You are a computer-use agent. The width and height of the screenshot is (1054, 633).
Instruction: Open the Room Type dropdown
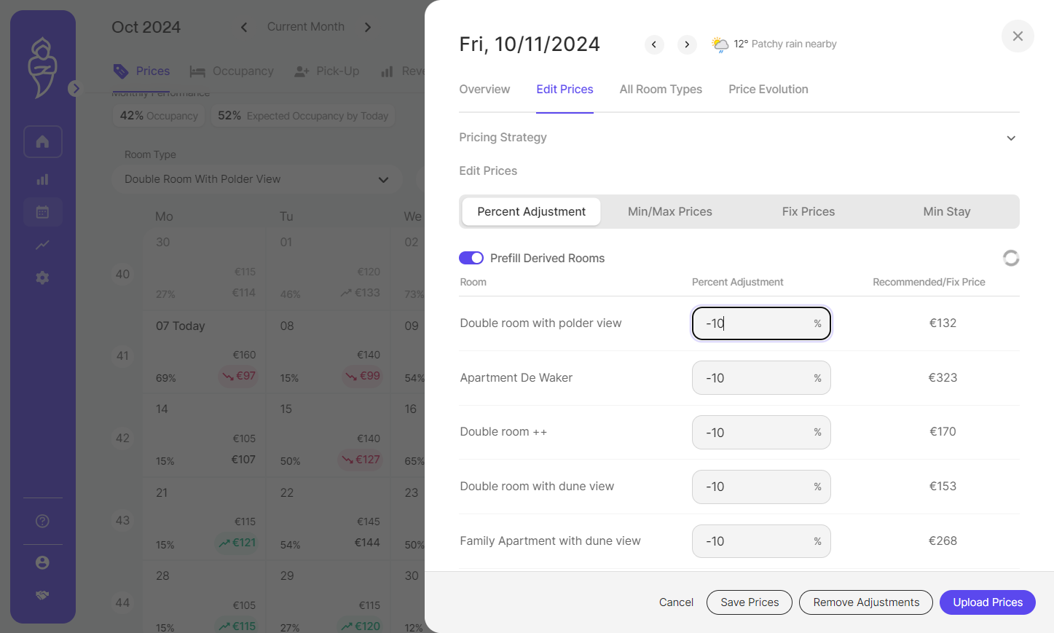click(x=256, y=179)
